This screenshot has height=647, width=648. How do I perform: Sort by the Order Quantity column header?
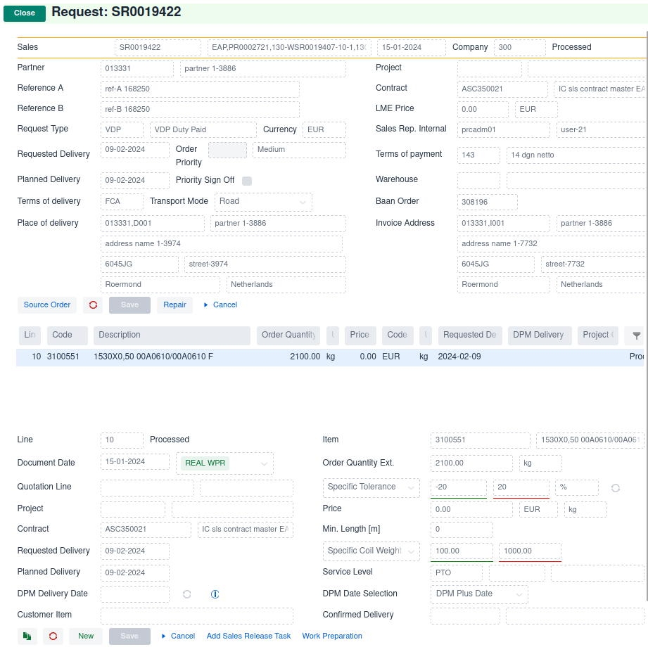pos(288,335)
